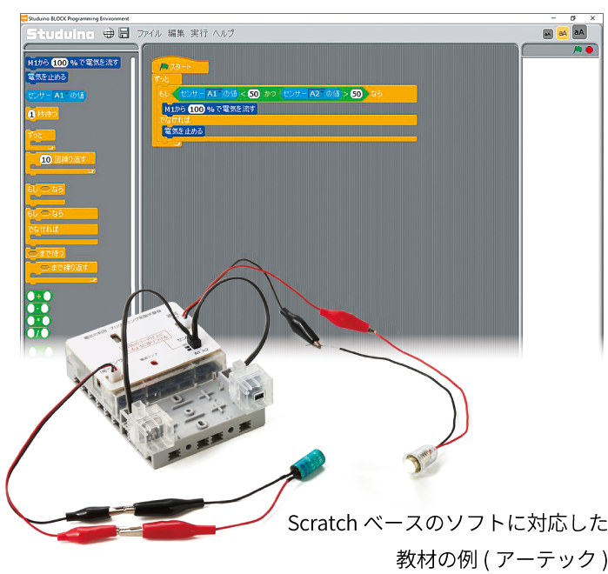Select the largest aA text size button
Viewport: 608px width, 574px height.
point(579,32)
